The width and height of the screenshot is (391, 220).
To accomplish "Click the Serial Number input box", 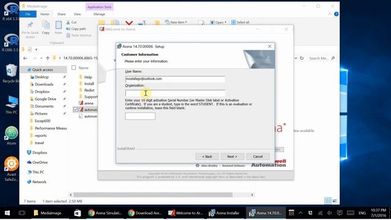I will tap(140, 116).
